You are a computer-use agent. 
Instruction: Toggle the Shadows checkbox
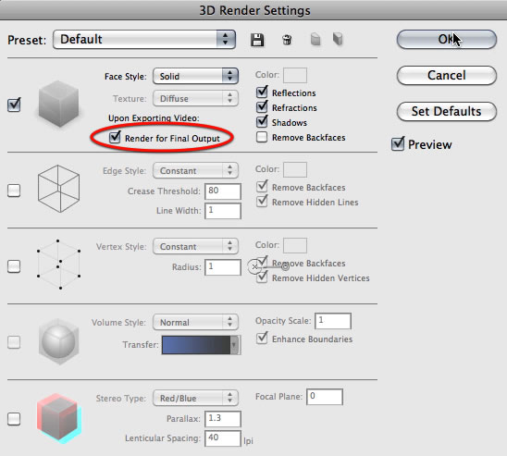pyautogui.click(x=262, y=122)
